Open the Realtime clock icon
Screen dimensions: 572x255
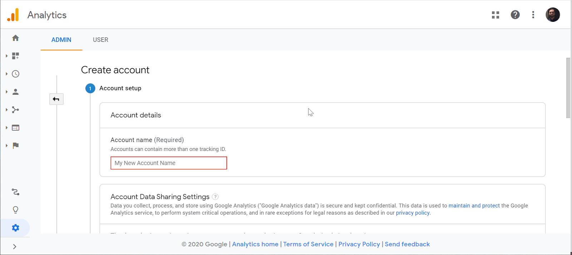point(15,74)
